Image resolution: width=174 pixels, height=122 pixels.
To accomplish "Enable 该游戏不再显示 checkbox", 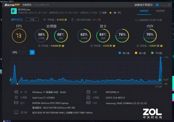I will click(x=132, y=5).
